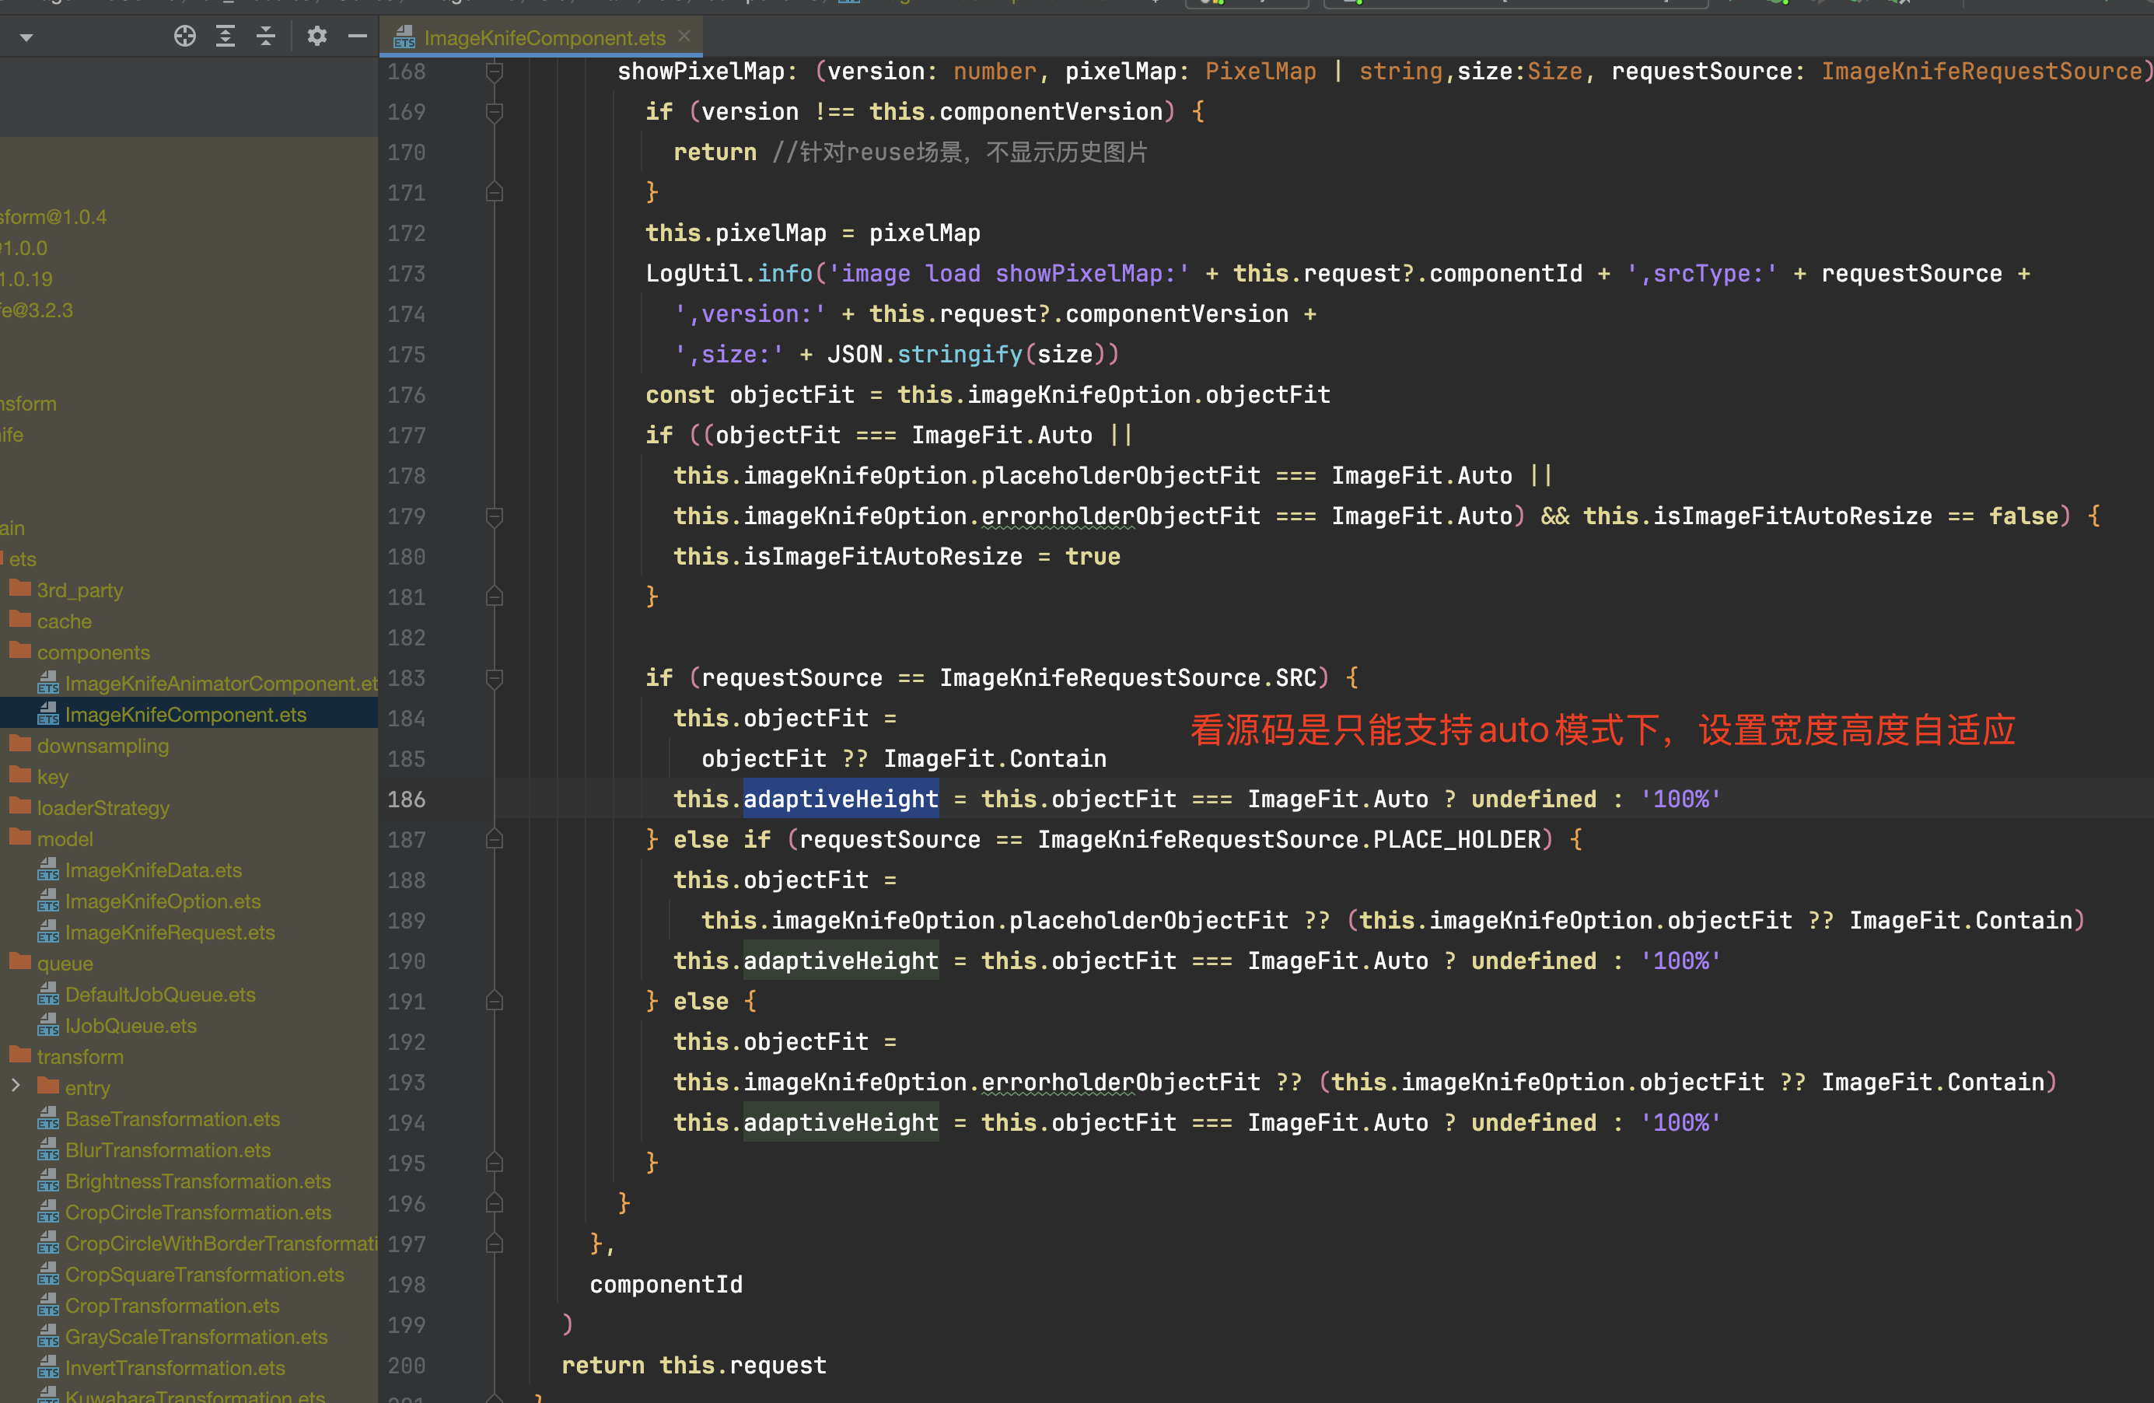This screenshot has width=2154, height=1403.
Task: Select the components folder
Action: click(x=79, y=652)
